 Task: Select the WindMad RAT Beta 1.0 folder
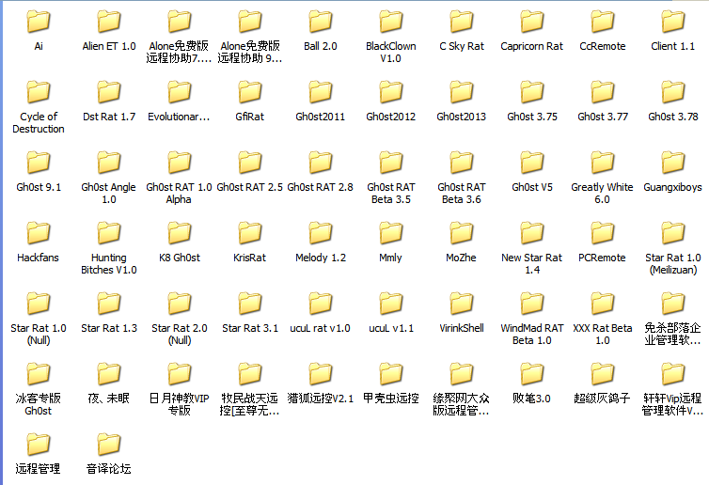(532, 305)
